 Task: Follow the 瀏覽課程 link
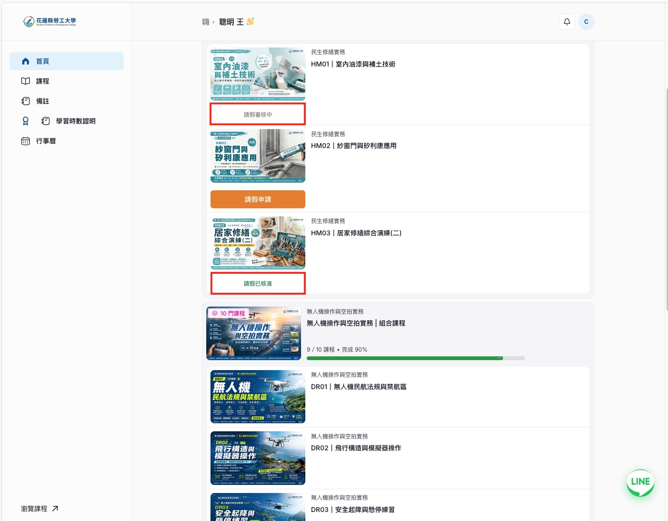coord(40,509)
